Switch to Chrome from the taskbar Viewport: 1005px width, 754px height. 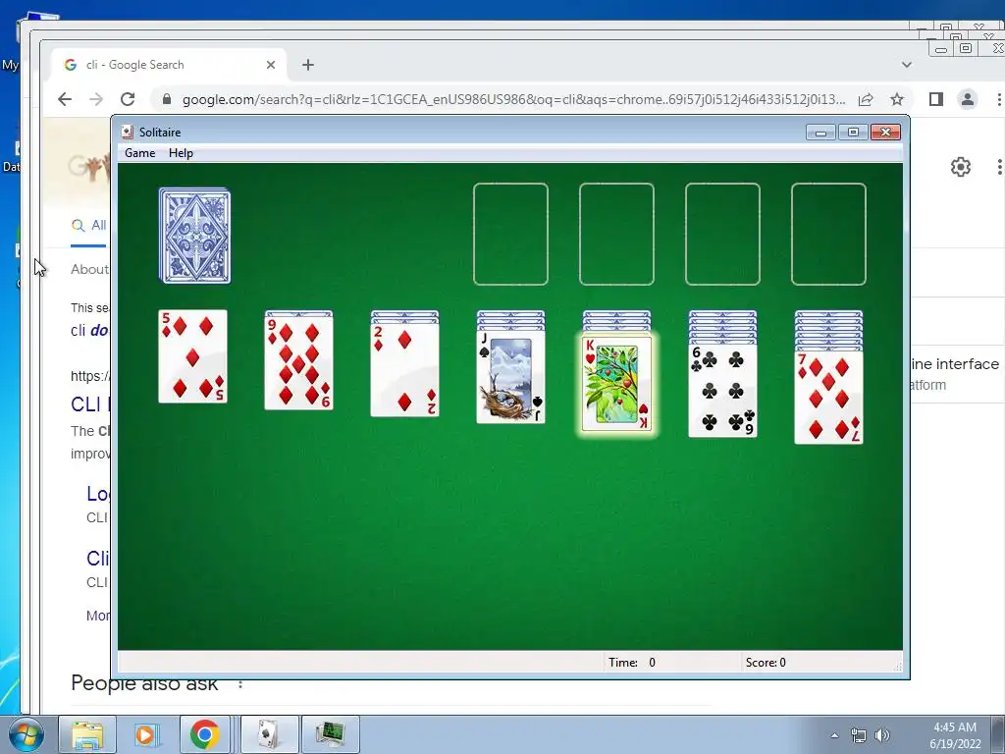tap(205, 734)
